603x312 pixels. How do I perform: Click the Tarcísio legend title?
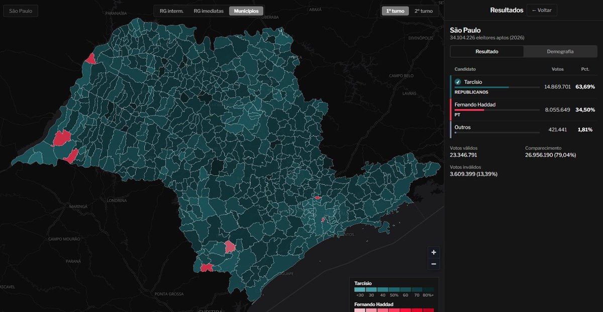363,283
